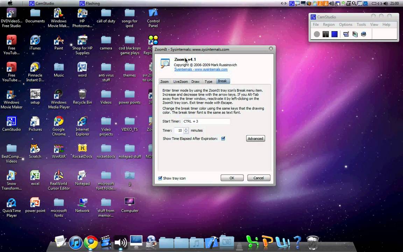Select the Break tab in ZoomIt

tap(222, 81)
